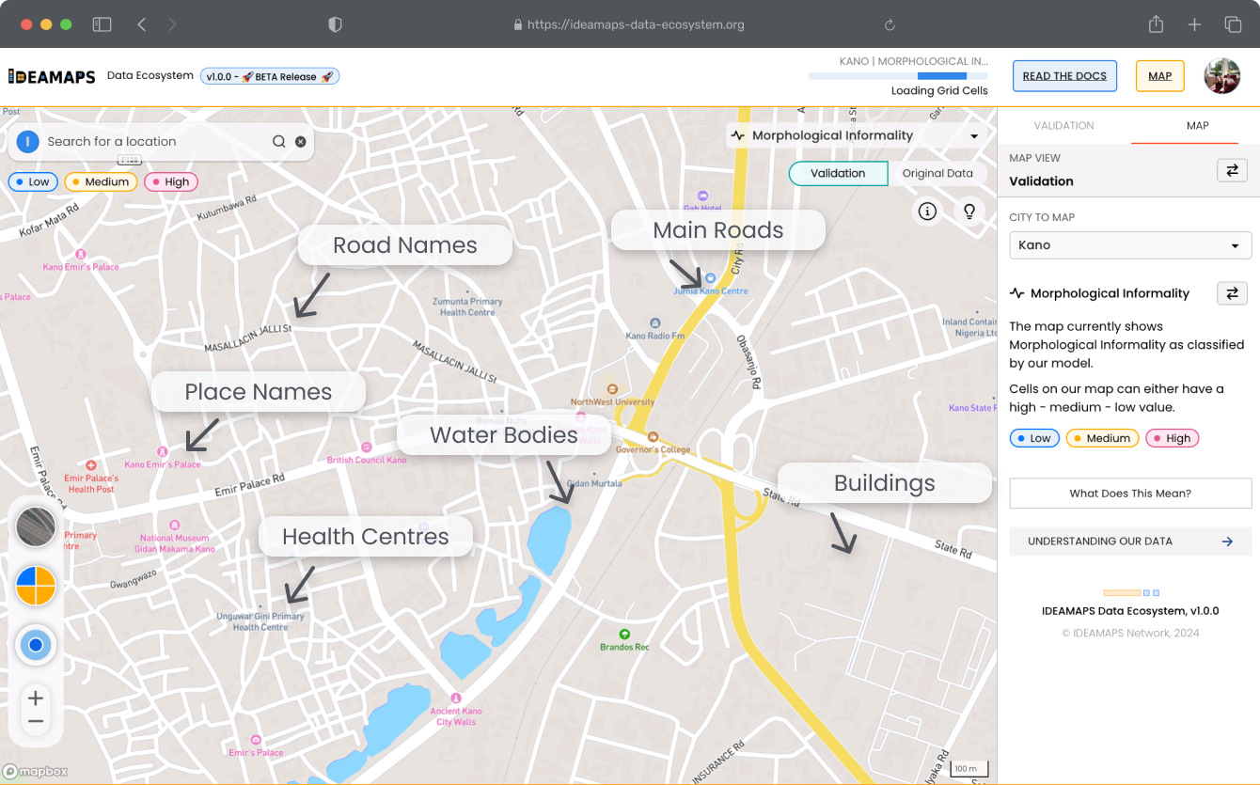This screenshot has height=785, width=1260.
Task: Toggle the Medium filter chip on map
Action: [x=100, y=182]
